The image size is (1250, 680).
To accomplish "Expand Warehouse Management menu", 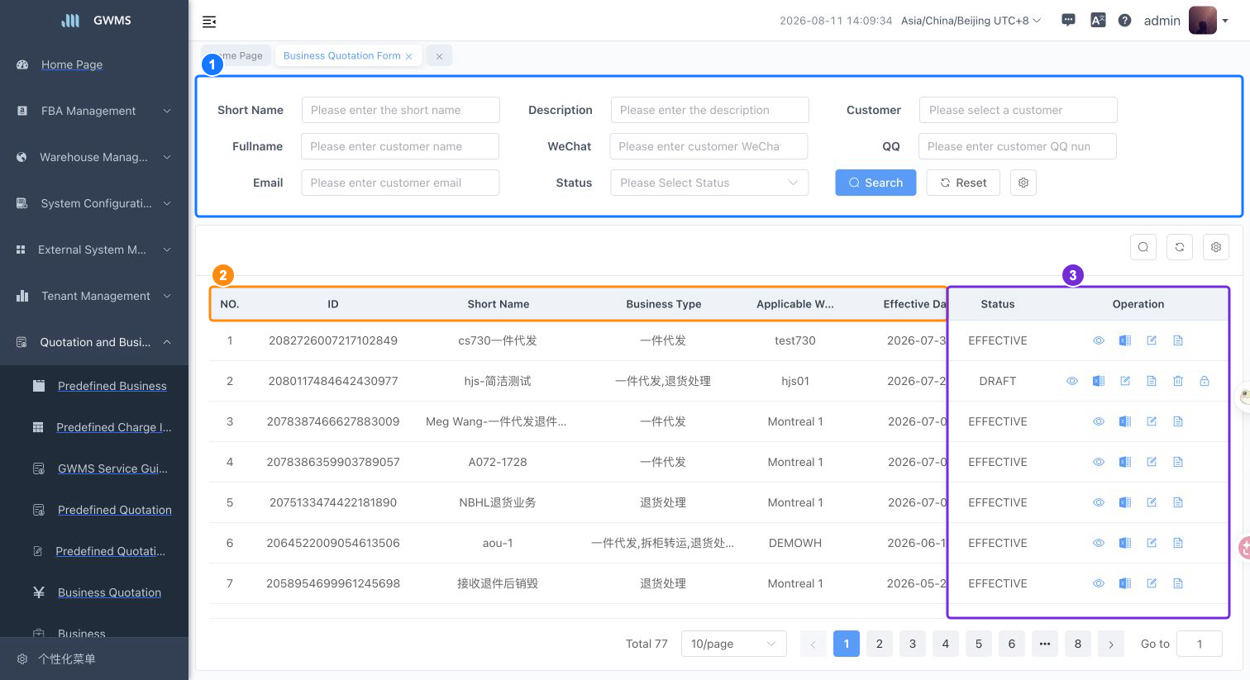I will [94, 157].
